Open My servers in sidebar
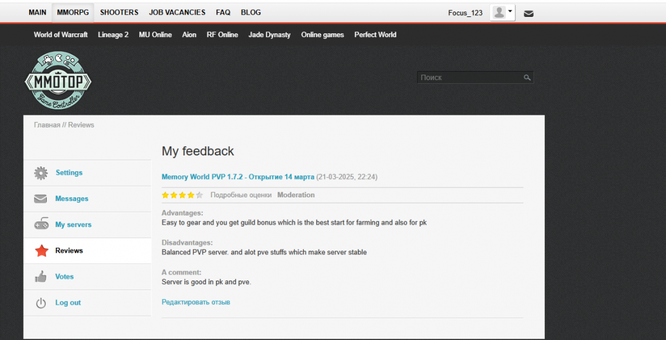 point(74,225)
